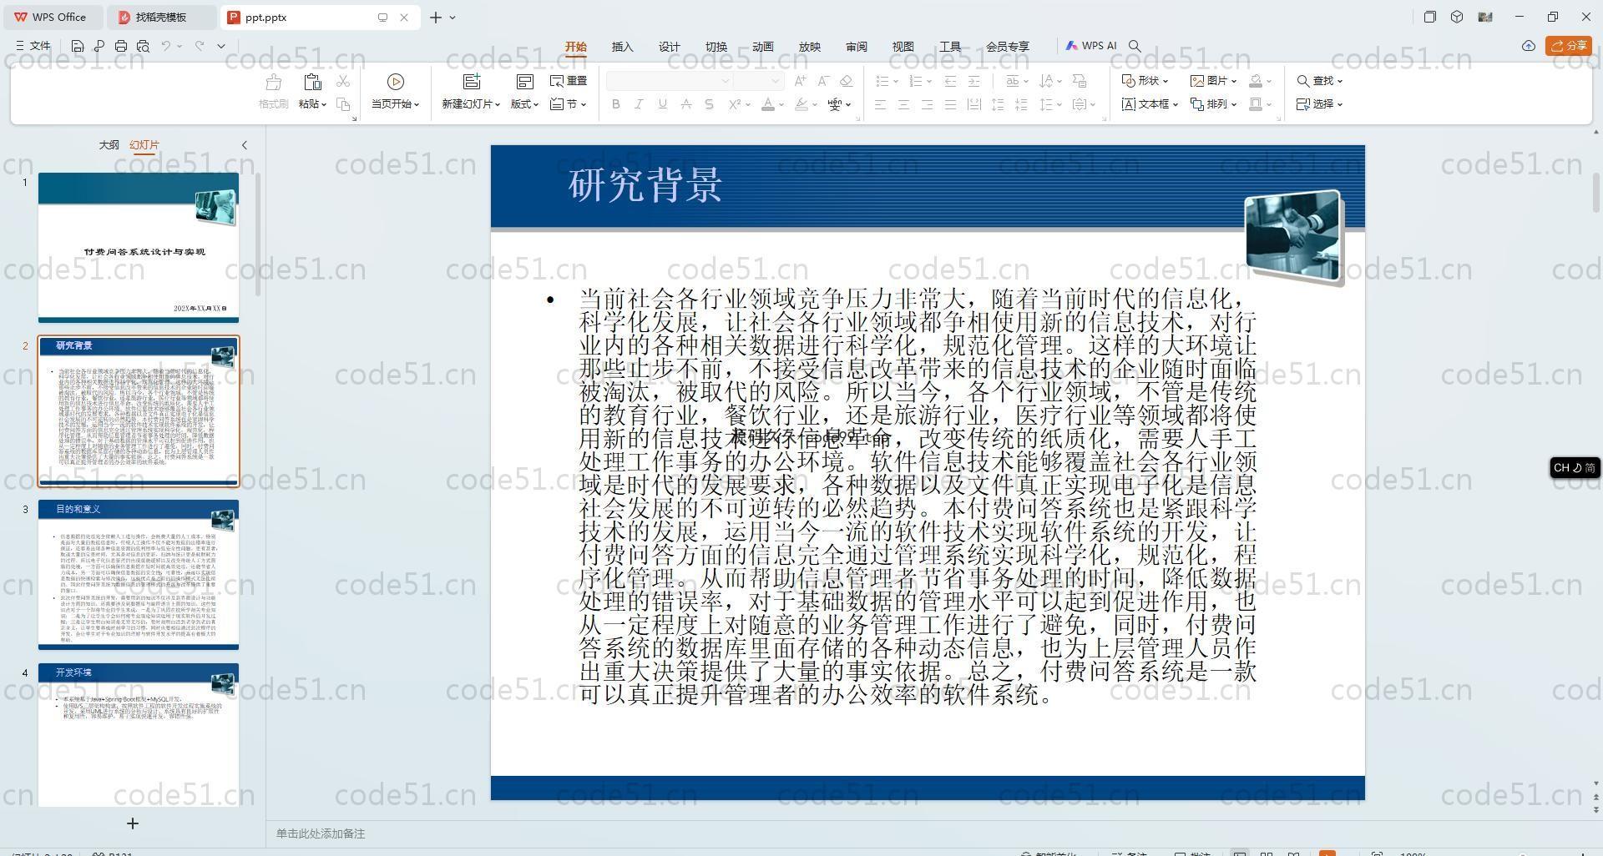This screenshot has height=856, width=1603.
Task: Click the increase font size icon
Action: (x=800, y=81)
